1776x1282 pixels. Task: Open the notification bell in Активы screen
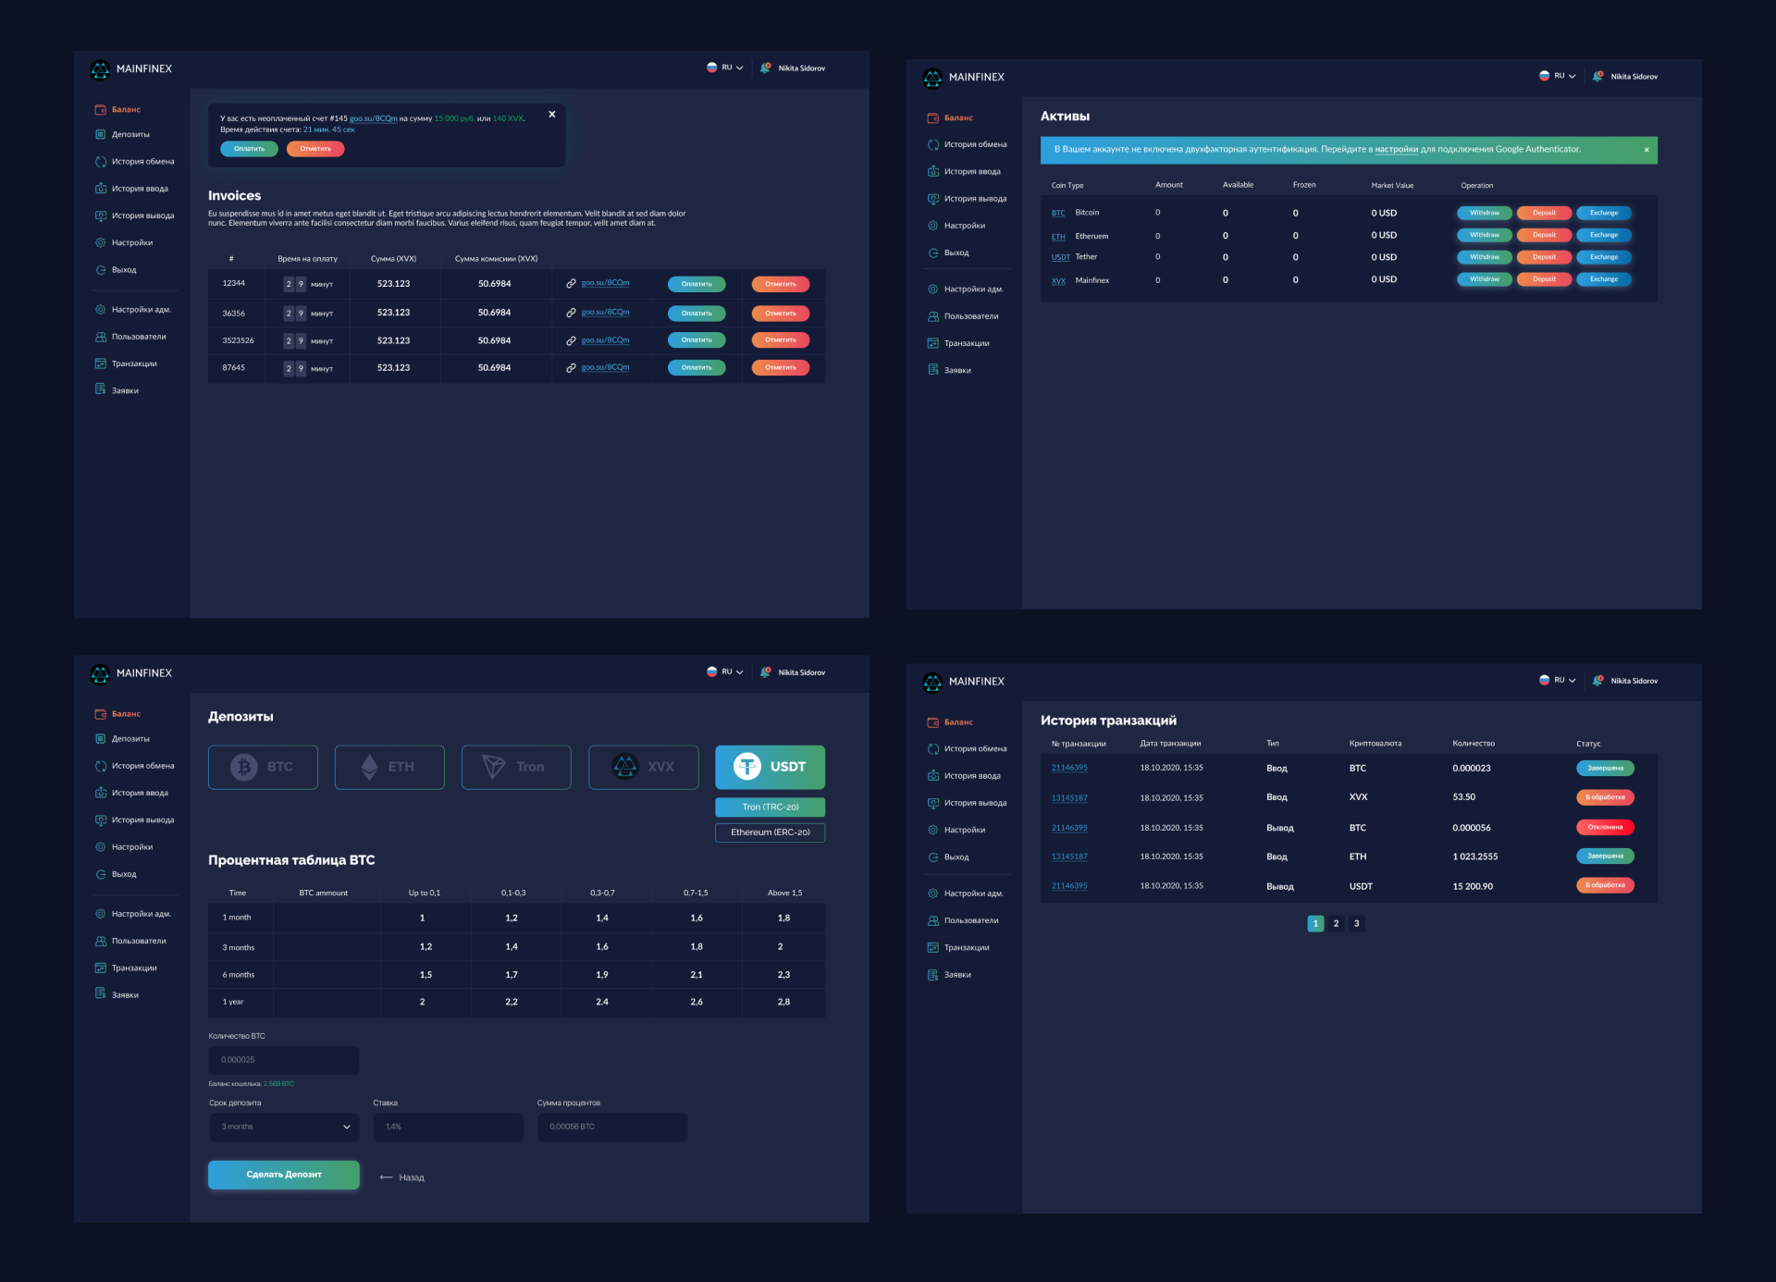[x=1597, y=77]
